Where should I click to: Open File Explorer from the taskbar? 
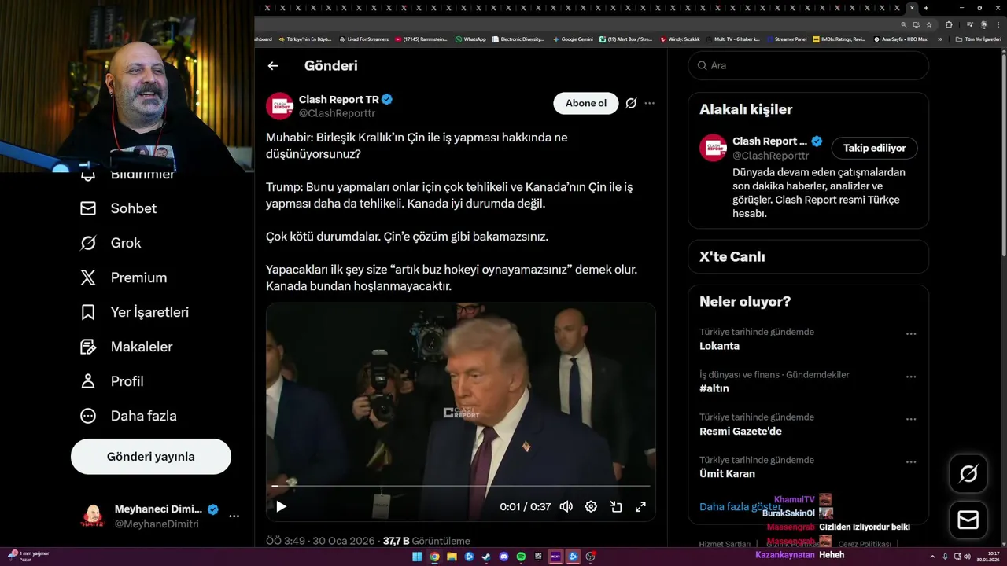pos(452,557)
